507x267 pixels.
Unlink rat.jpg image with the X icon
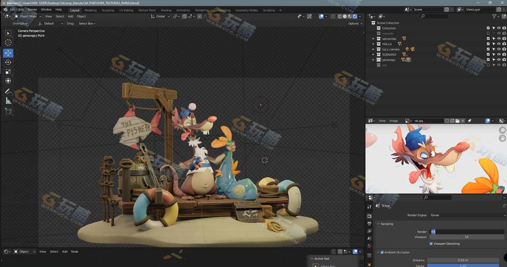463,121
